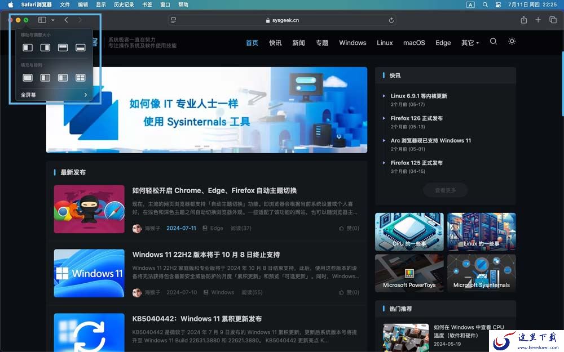Open the Linux 的一些事 topic card
The width and height of the screenshot is (564, 352).
pyautogui.click(x=482, y=231)
